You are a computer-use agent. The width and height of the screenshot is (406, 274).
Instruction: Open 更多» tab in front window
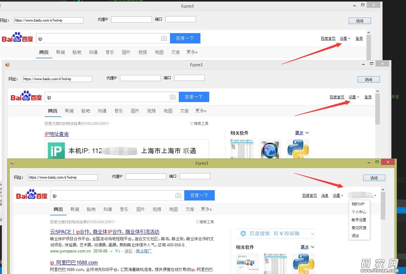206,209
